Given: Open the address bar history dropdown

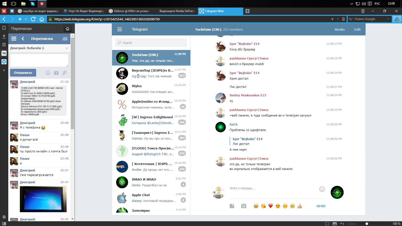Looking at the screenshot, I should click(x=338, y=19).
